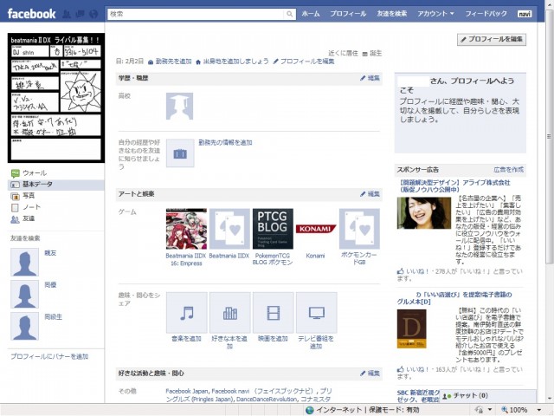Click プロフィールにバナーを追加 link

(49, 356)
